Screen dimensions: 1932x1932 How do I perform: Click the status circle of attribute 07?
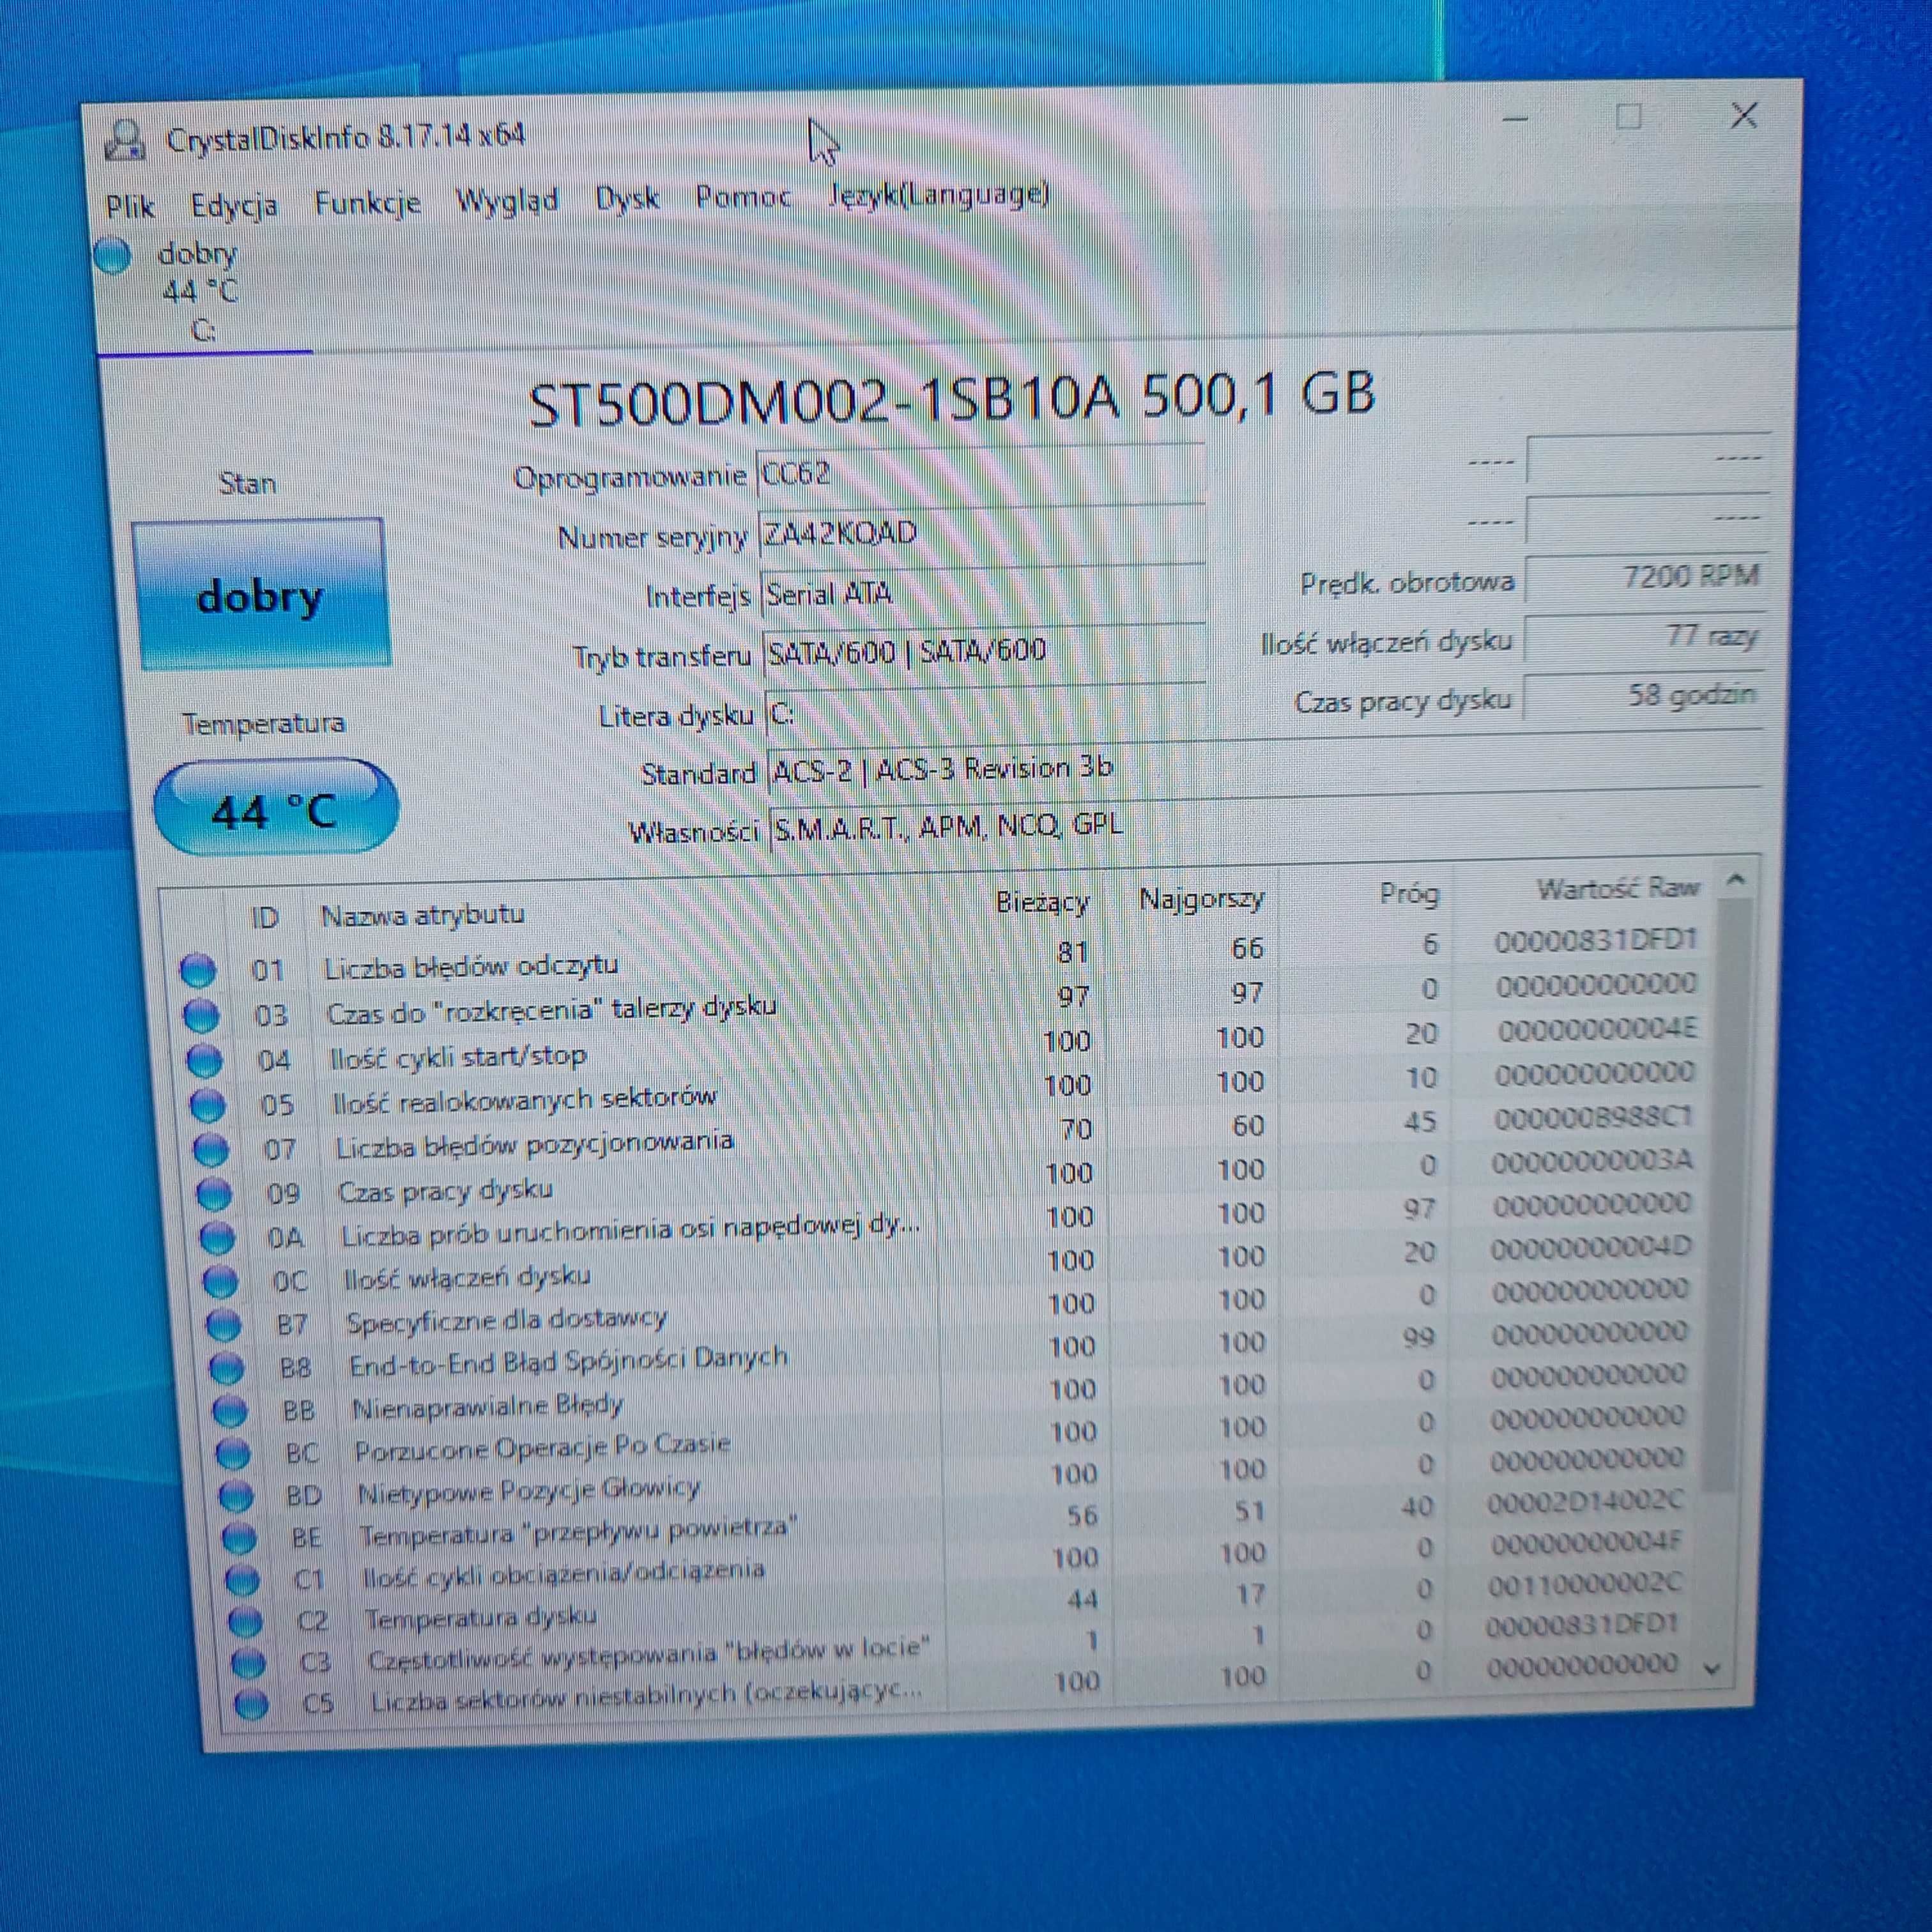click(210, 1149)
